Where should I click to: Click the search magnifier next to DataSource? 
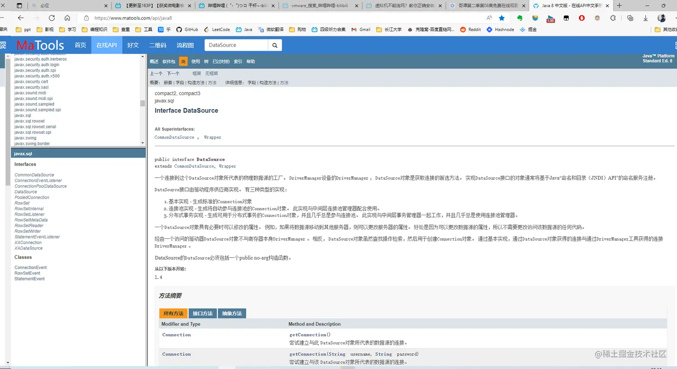[x=274, y=45]
